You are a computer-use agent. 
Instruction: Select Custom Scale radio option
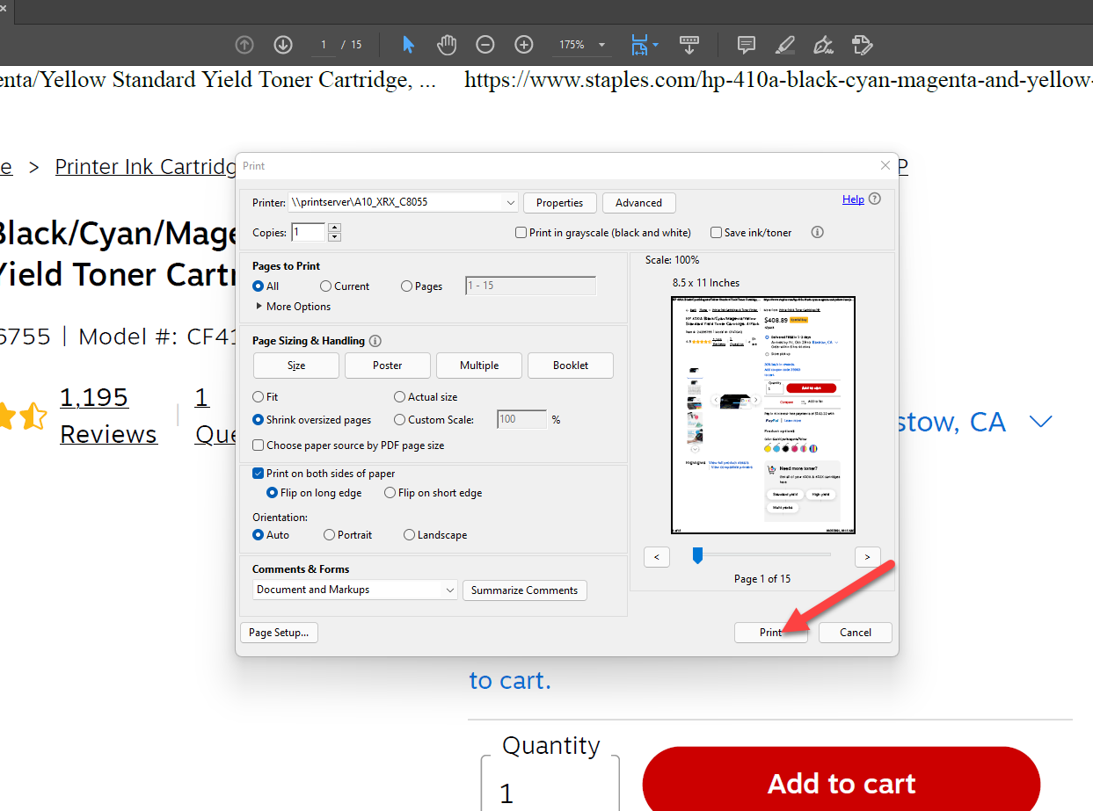click(x=400, y=420)
